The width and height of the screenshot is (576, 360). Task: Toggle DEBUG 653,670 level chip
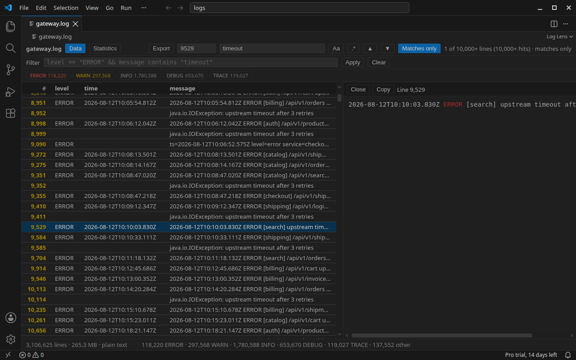(185, 76)
